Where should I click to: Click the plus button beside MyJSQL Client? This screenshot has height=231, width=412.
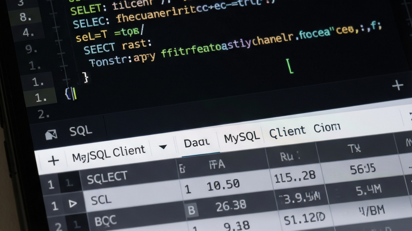coord(54,160)
